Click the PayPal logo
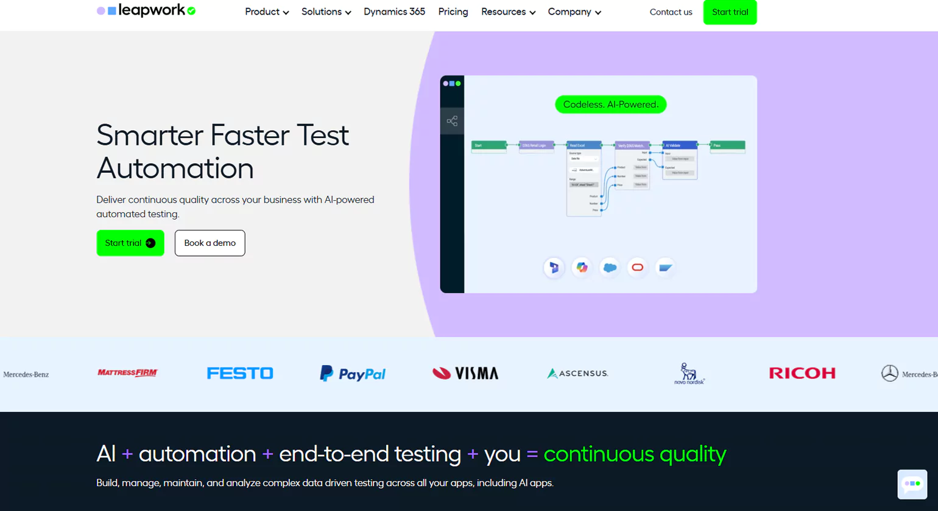This screenshot has width=938, height=511. tap(353, 374)
